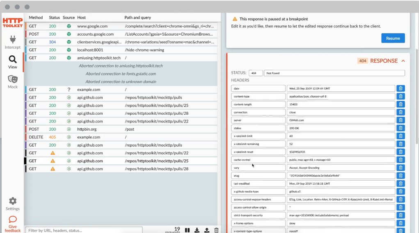Edit the cache-control header name field

258,160
